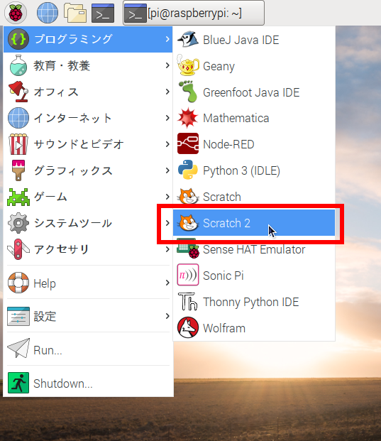Open the web browser globe icon in the taskbar

(48, 13)
